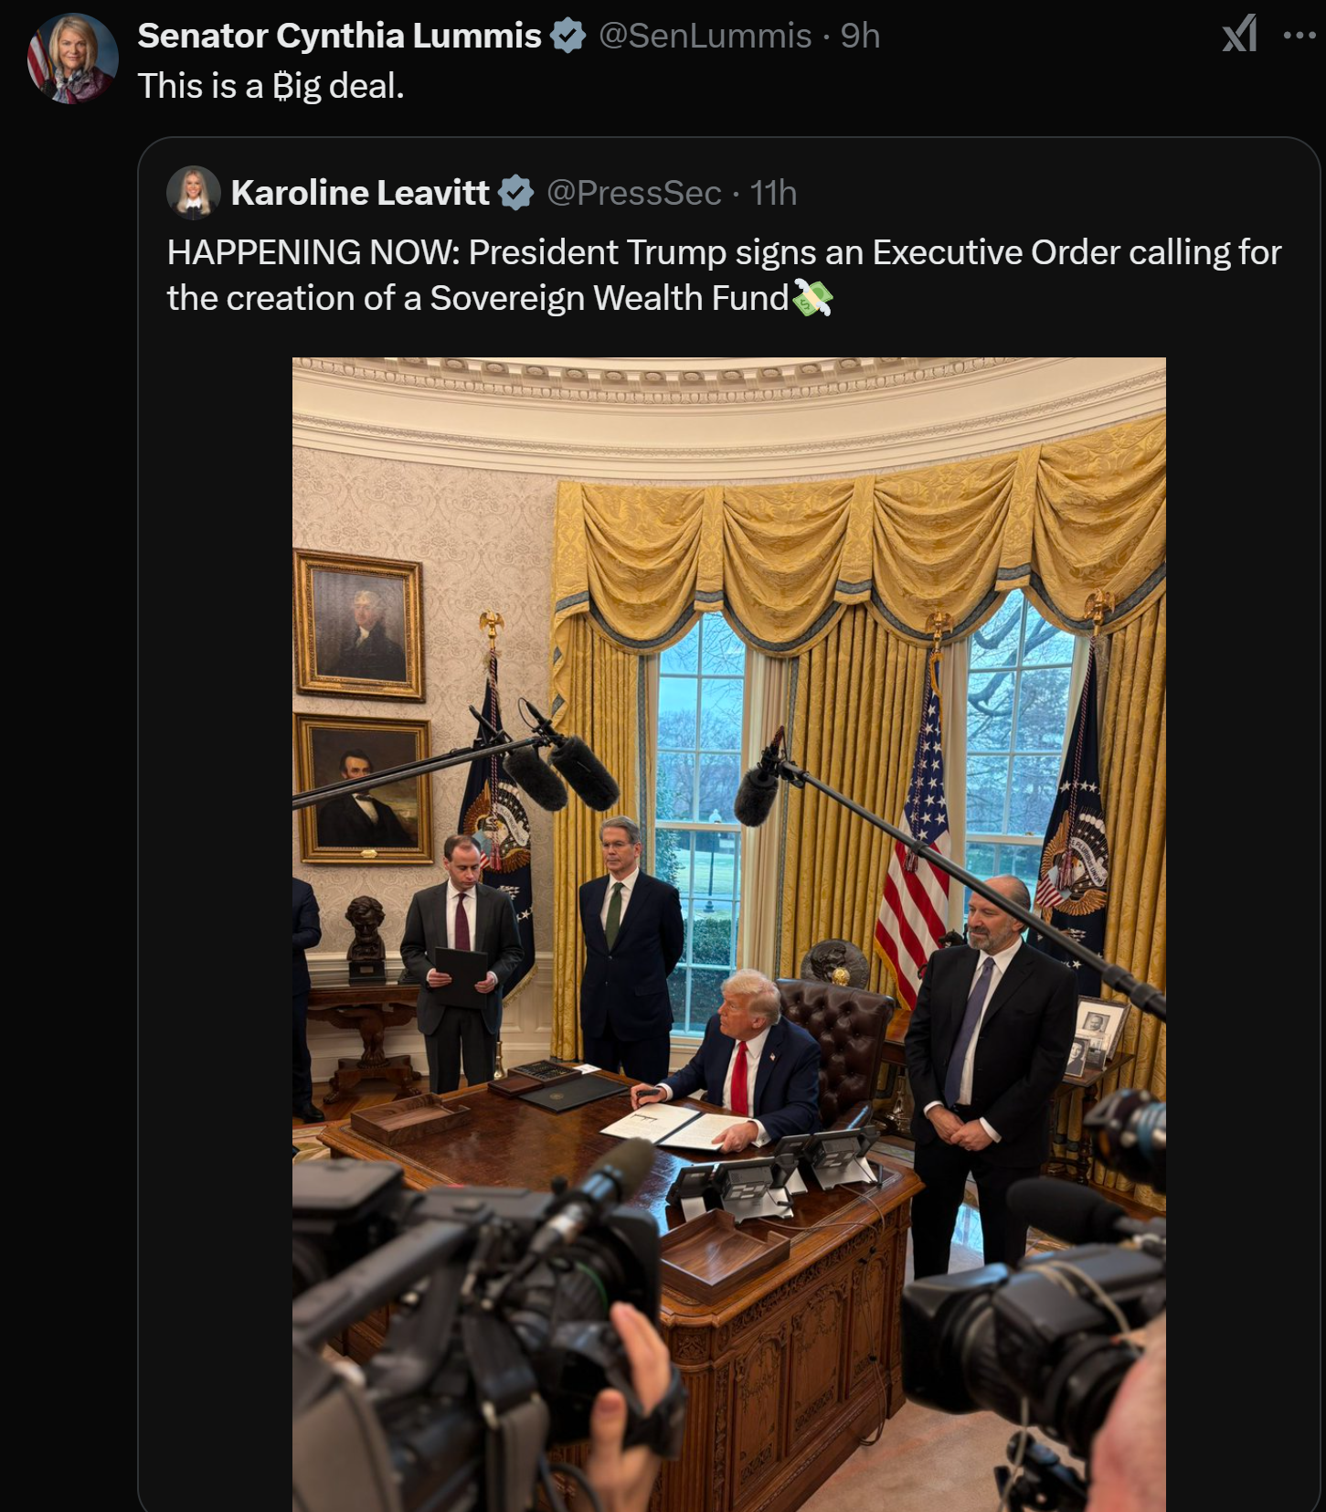Click the Bitcoin-styled B in "Big"
1326x1512 pixels.
(x=283, y=86)
